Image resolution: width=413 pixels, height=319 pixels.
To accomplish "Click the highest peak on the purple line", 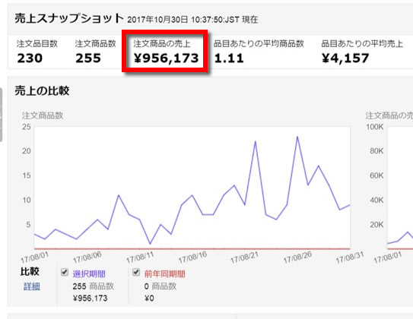I will 297,137.
